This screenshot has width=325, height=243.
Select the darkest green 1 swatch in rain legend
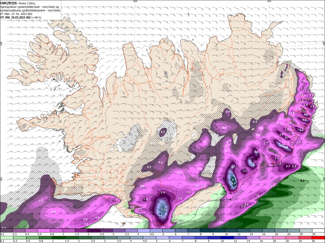(x=59, y=238)
